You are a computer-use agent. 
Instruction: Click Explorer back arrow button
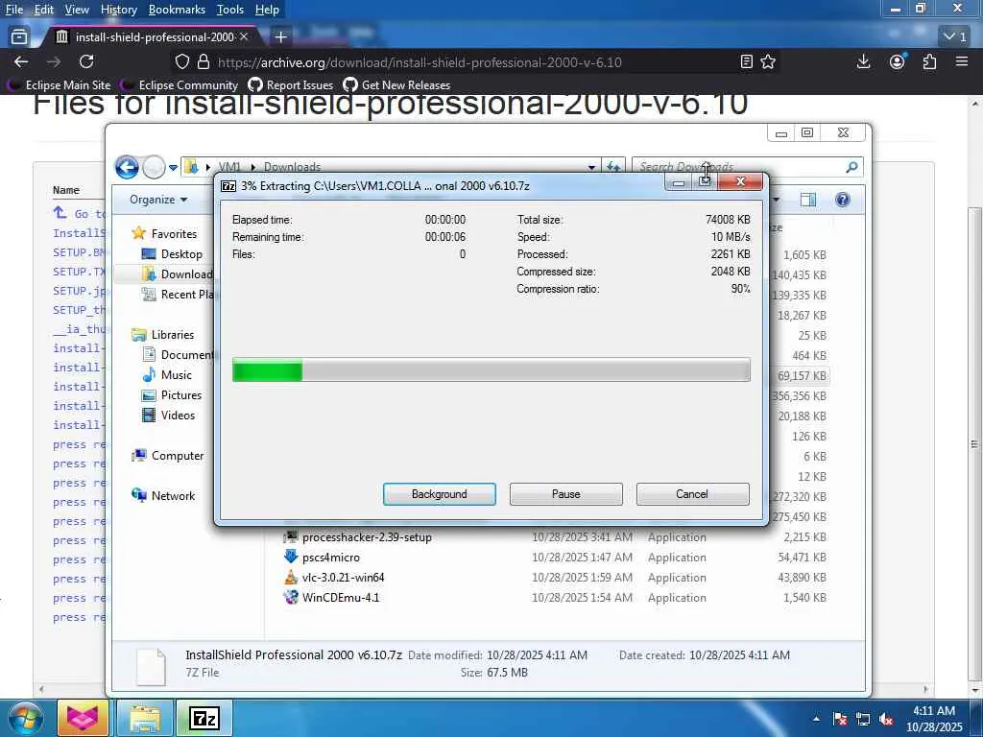click(x=127, y=167)
